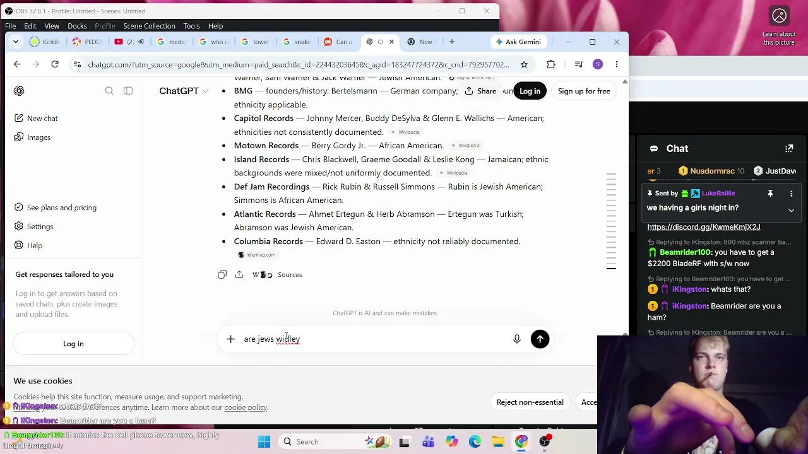Switch to the Google 'snake' tab
This screenshot has width=808, height=454.
pos(297,42)
